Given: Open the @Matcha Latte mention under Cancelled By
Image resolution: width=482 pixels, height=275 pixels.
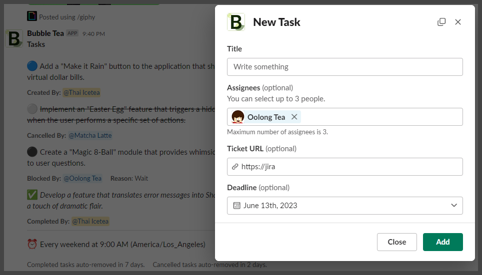Looking at the screenshot, I should pos(90,135).
